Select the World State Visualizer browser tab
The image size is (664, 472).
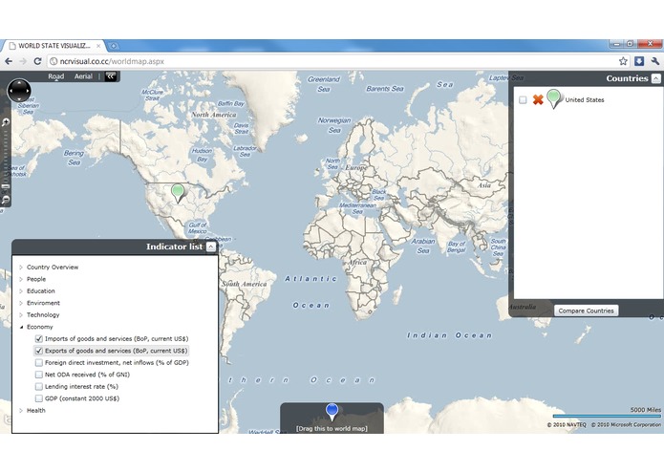pyautogui.click(x=54, y=46)
